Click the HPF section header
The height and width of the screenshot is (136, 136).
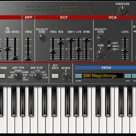pyautogui.click(x=29, y=17)
